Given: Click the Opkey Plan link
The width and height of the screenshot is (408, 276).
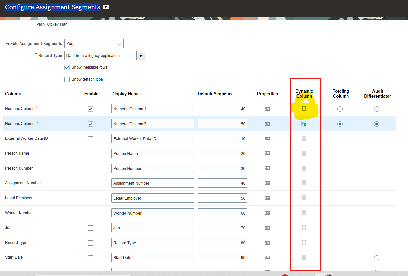Looking at the screenshot, I should coord(57,24).
